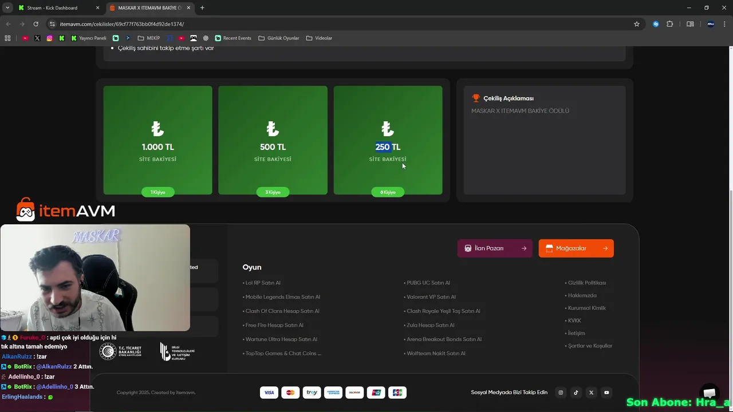Open the İletişim footer link
This screenshot has width=733, height=412.
pyautogui.click(x=576, y=333)
